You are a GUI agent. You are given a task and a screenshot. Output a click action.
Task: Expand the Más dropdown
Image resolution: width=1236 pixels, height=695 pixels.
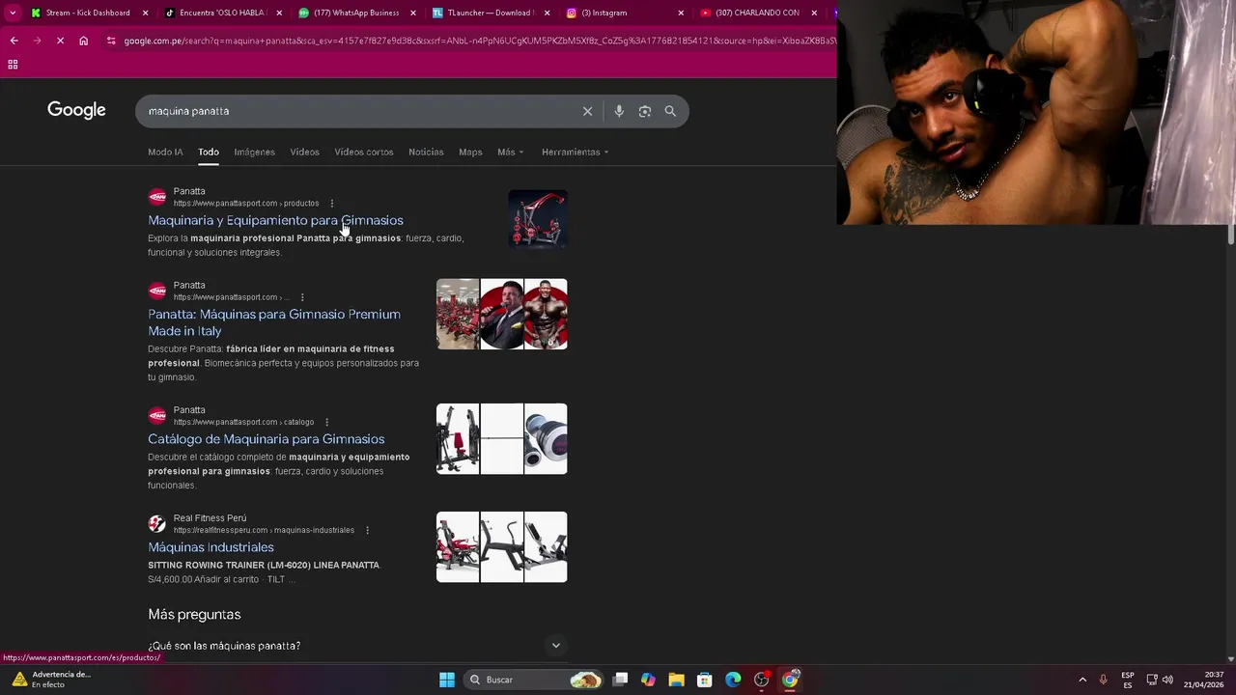(511, 152)
